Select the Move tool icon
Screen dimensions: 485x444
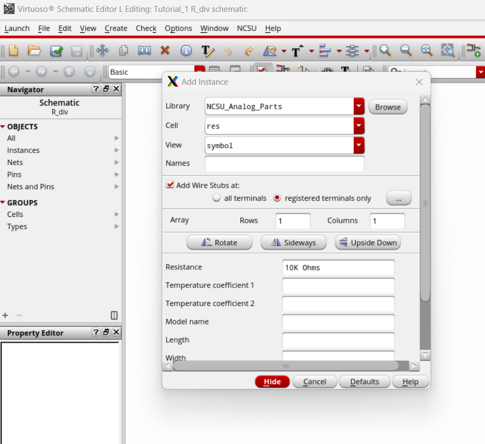(x=102, y=51)
